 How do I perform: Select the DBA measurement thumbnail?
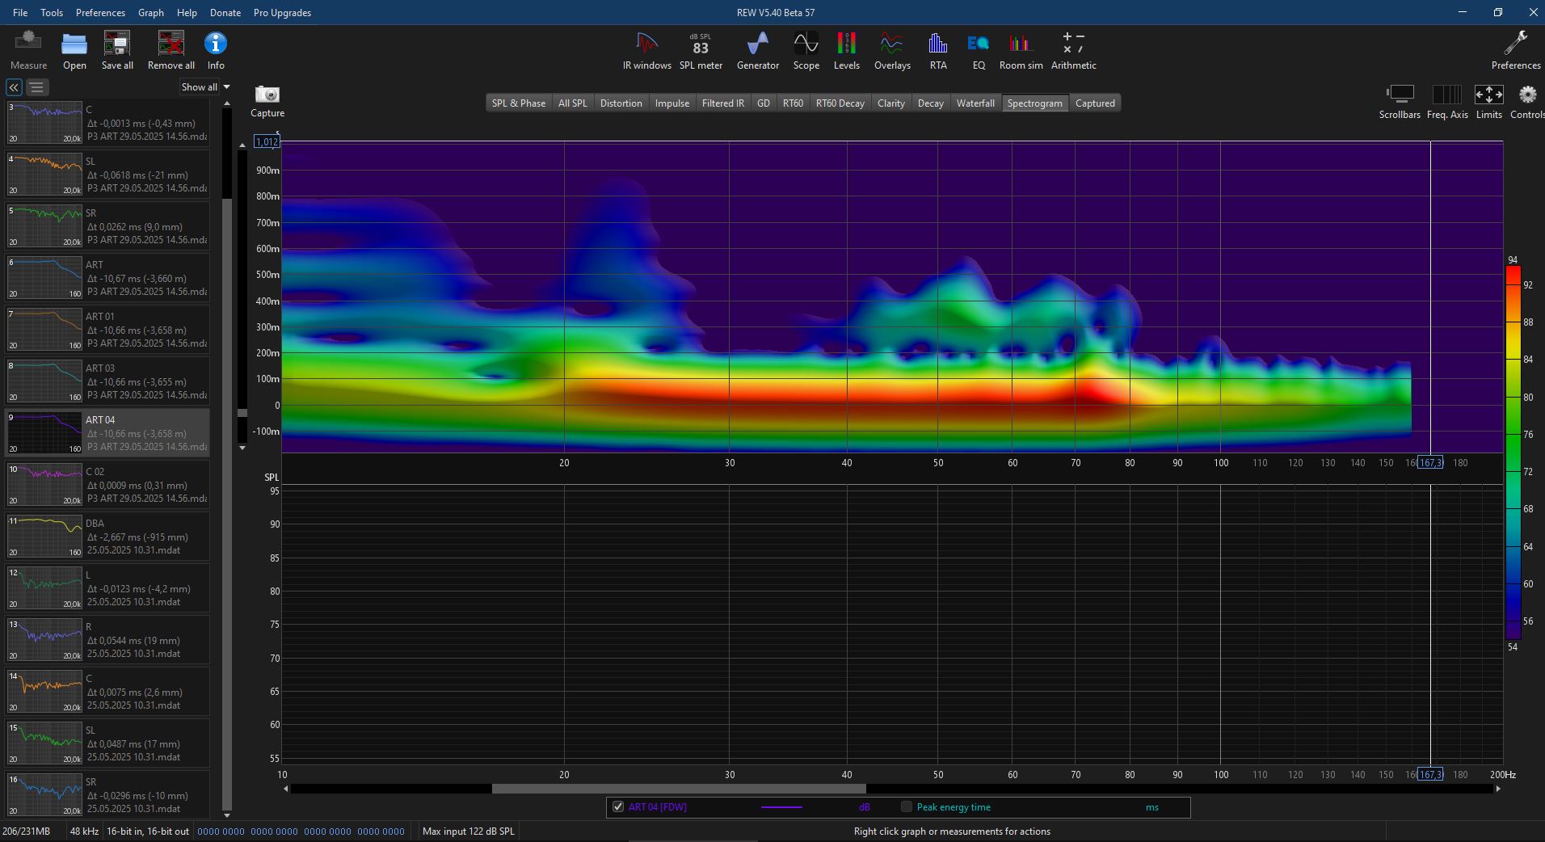tap(44, 536)
